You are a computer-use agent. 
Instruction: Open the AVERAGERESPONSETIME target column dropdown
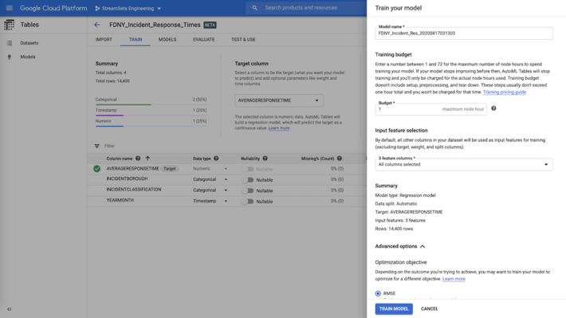pos(279,100)
